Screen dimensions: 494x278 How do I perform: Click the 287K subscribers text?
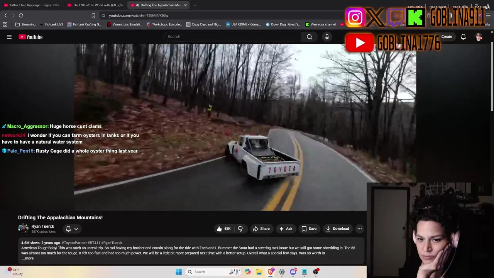point(43,232)
